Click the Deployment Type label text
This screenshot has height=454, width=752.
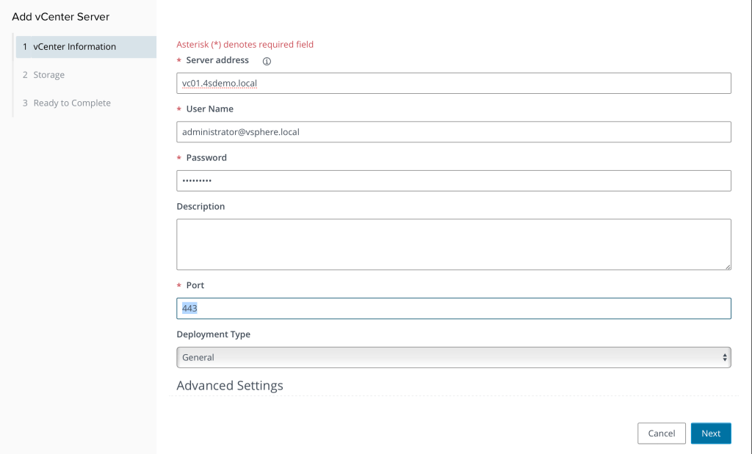coord(213,334)
